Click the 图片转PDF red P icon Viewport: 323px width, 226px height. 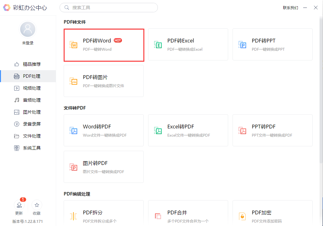coord(73,167)
